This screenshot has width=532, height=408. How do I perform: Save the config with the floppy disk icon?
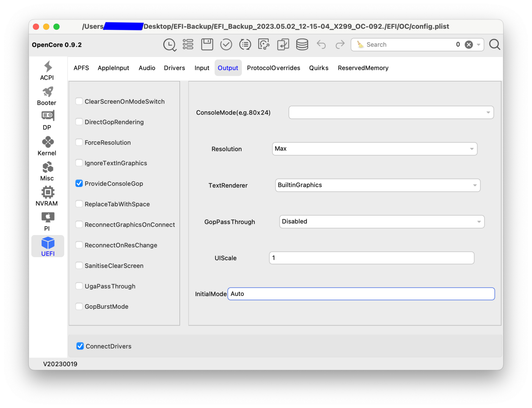[x=207, y=45]
